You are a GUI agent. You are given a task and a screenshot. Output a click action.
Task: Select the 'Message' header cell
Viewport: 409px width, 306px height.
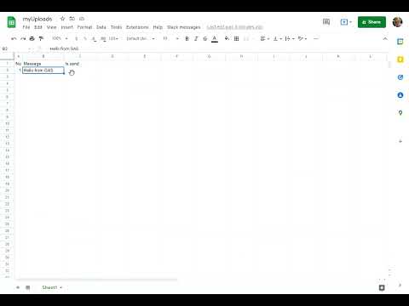click(x=43, y=64)
